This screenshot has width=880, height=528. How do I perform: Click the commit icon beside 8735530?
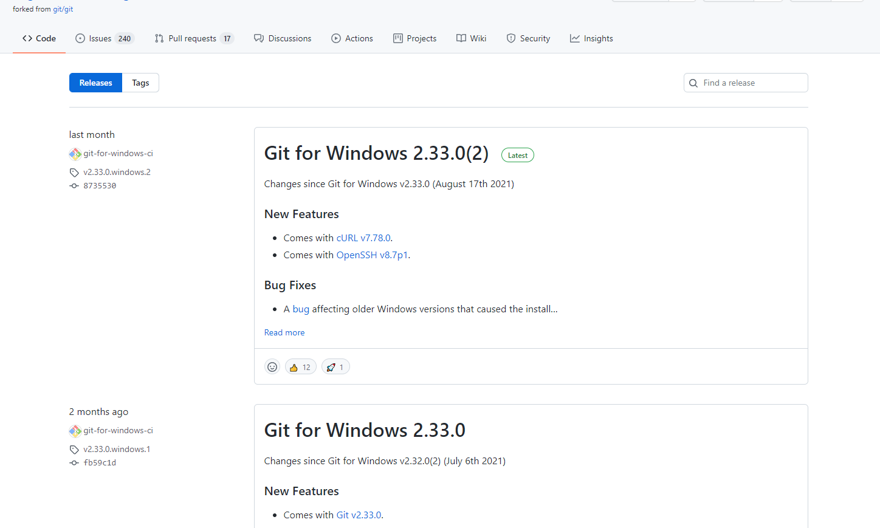point(74,186)
